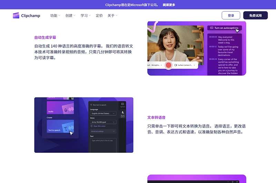
Task: Open the 阅读更多 link in banner
Action: [x=169, y=5]
